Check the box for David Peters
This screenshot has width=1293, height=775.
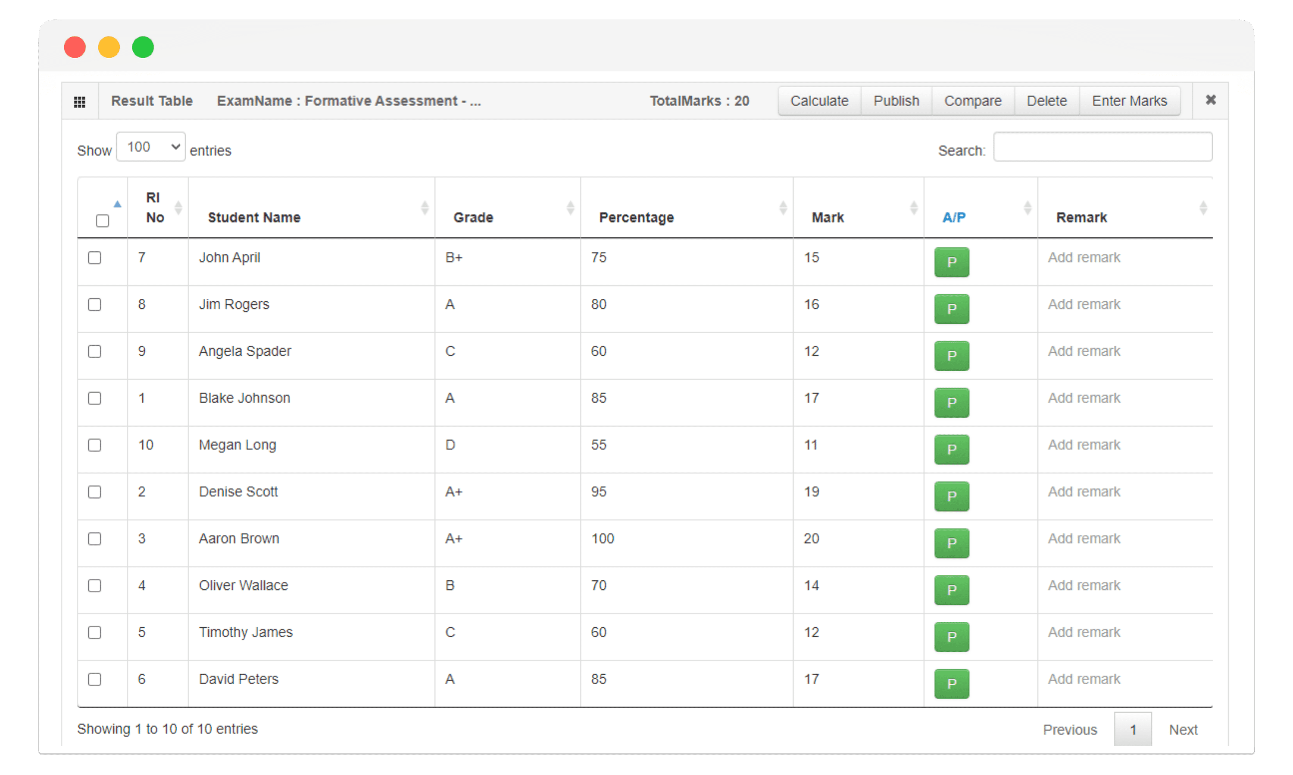94,679
